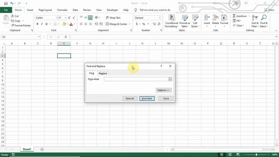Viewport: 279px width, 157px height.
Task: Click the Increase Decimal icon
Action: pyautogui.click(x=154, y=24)
